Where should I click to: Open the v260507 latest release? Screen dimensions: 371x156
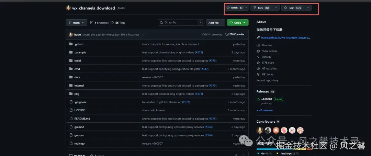point(267,99)
